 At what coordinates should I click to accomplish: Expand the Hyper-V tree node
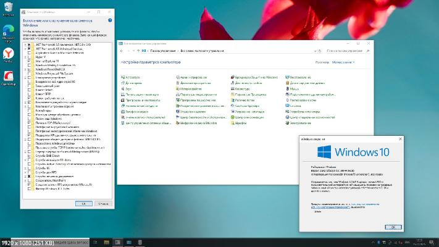(x=25, y=57)
